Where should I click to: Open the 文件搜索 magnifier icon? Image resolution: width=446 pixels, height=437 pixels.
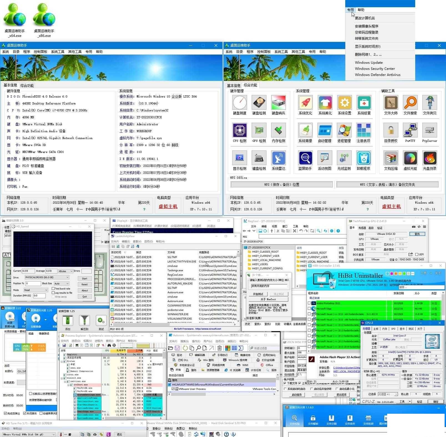(410, 103)
